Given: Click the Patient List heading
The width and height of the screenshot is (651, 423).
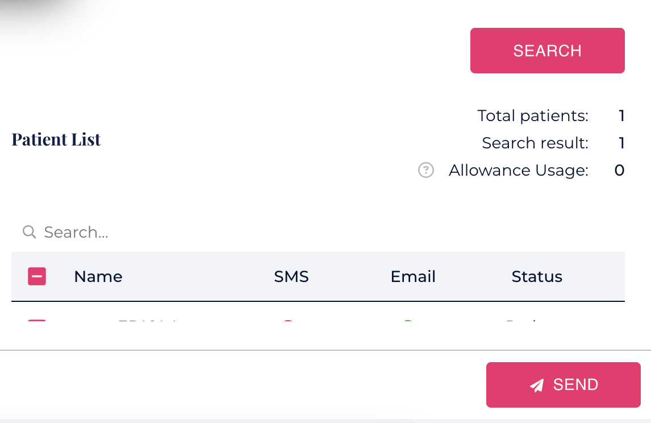Looking at the screenshot, I should pos(56,140).
